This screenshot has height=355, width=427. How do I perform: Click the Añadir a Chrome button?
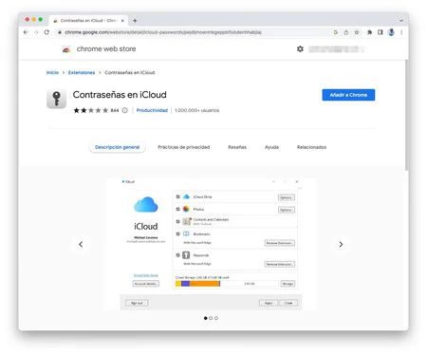click(348, 95)
